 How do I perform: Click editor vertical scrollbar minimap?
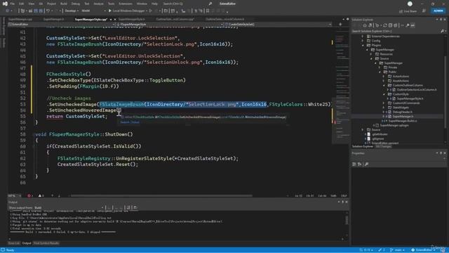(341, 86)
